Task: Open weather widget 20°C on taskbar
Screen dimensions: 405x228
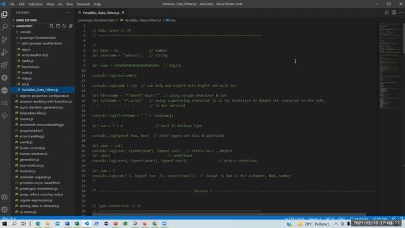Action: coord(314,224)
